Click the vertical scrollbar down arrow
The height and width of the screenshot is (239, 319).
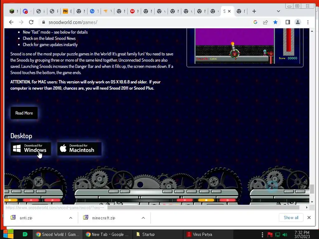click(312, 202)
